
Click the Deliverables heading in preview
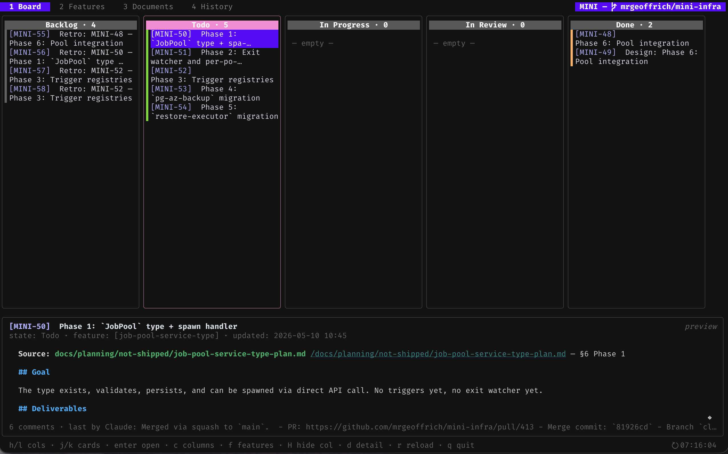pyautogui.click(x=52, y=409)
